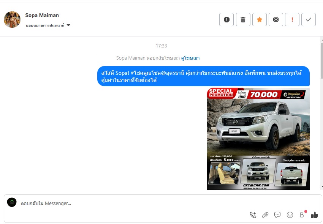Click the blue greeting message bubble

203,76
